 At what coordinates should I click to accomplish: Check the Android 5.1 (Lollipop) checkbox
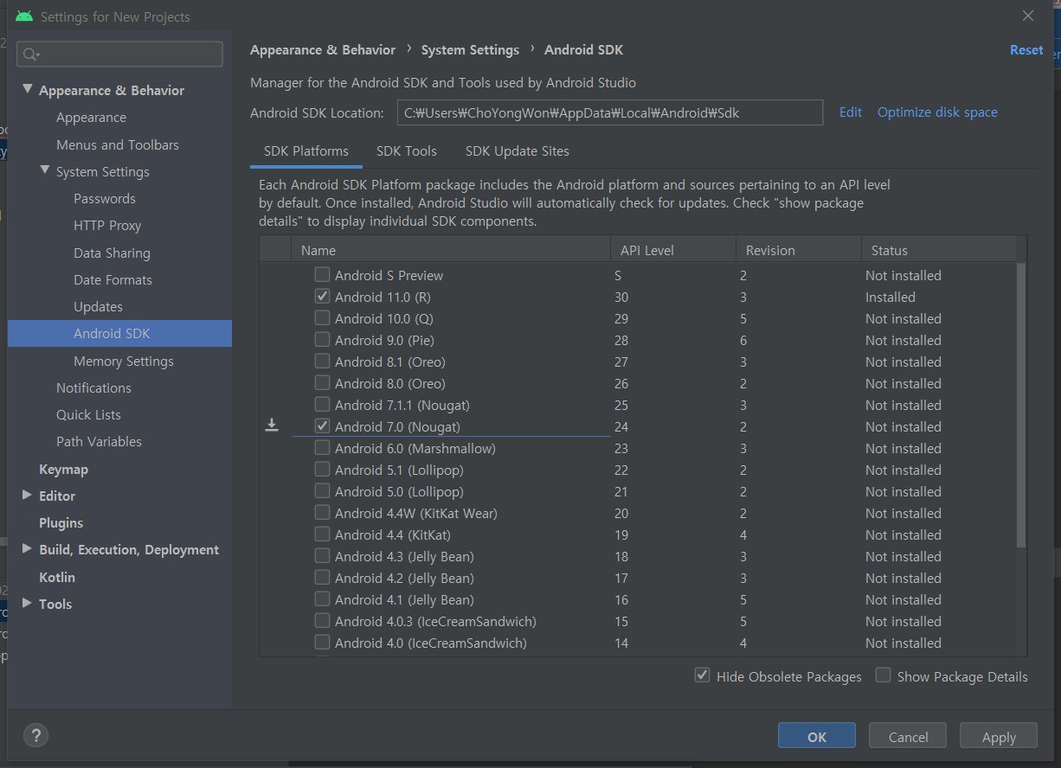click(x=322, y=469)
